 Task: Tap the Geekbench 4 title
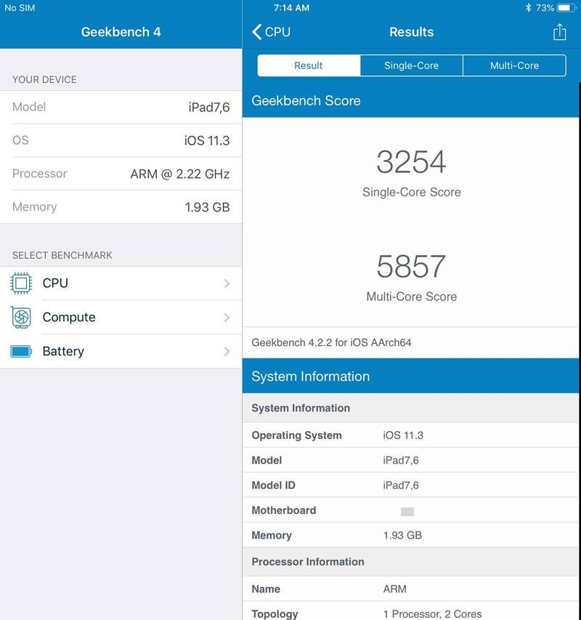coord(121,32)
